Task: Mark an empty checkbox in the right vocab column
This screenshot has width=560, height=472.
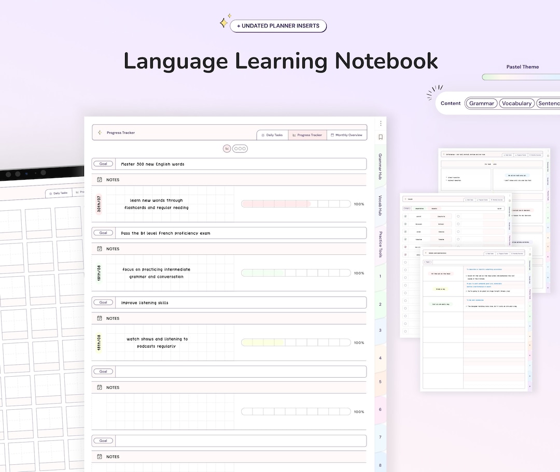Action: point(458,216)
